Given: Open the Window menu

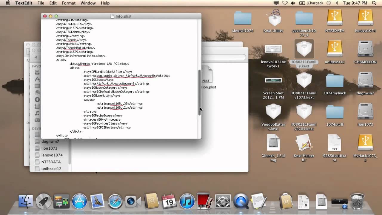Looking at the screenshot, I should [x=88, y=3].
